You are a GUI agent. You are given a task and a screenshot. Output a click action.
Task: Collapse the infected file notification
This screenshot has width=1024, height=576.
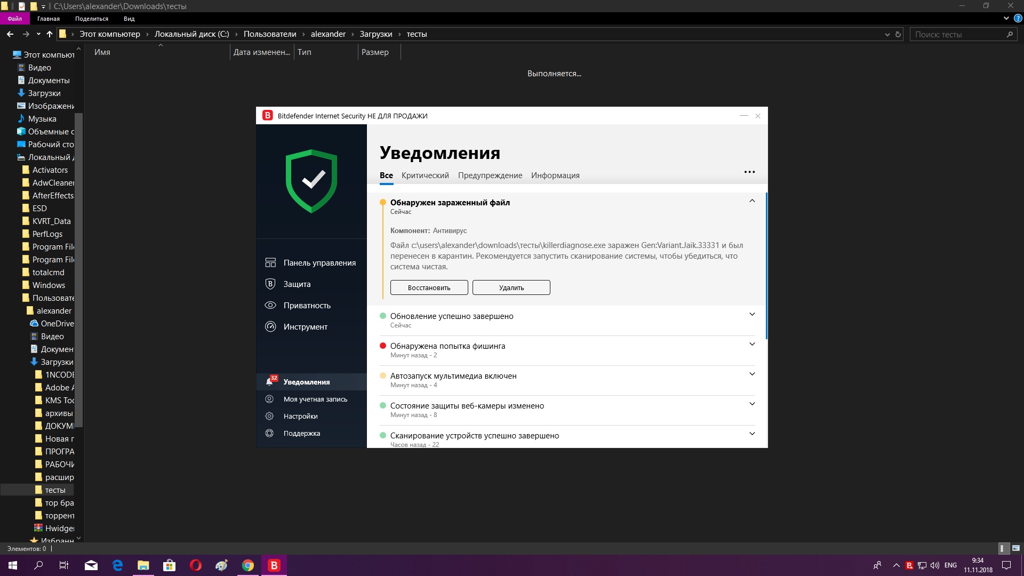click(x=752, y=201)
